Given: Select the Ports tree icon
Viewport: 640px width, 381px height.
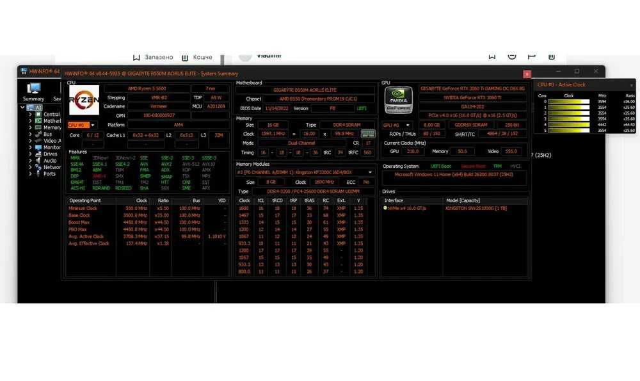Looking at the screenshot, I should 38,174.
